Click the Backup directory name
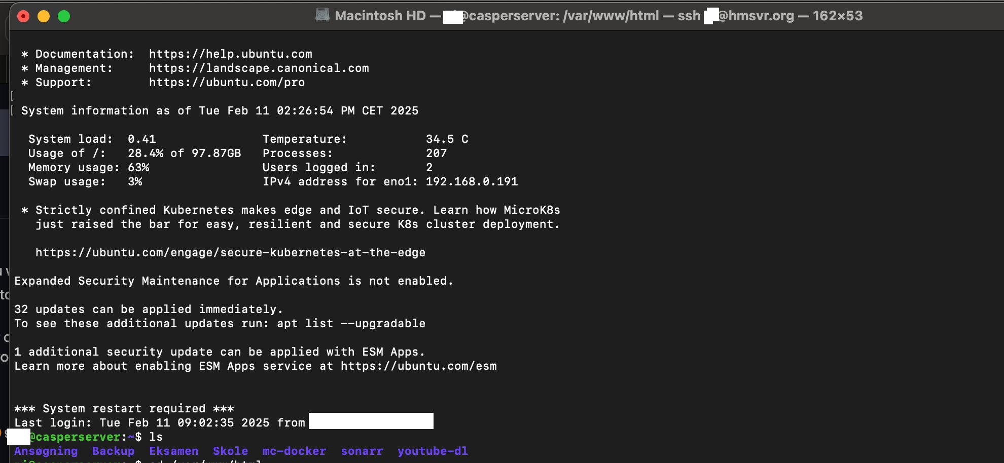1004x463 pixels. tap(114, 451)
